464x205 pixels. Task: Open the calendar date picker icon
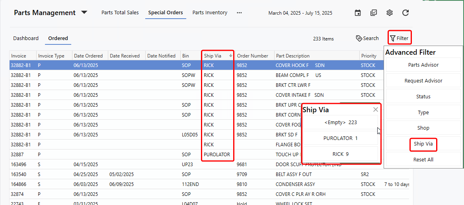[358, 13]
